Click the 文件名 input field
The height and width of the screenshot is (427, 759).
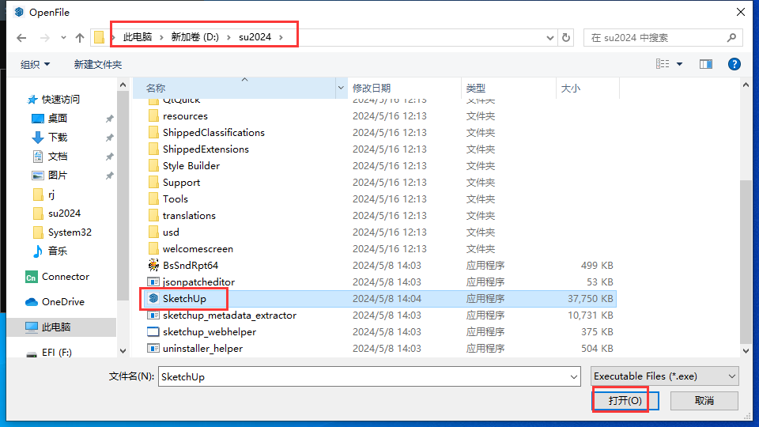(x=363, y=376)
